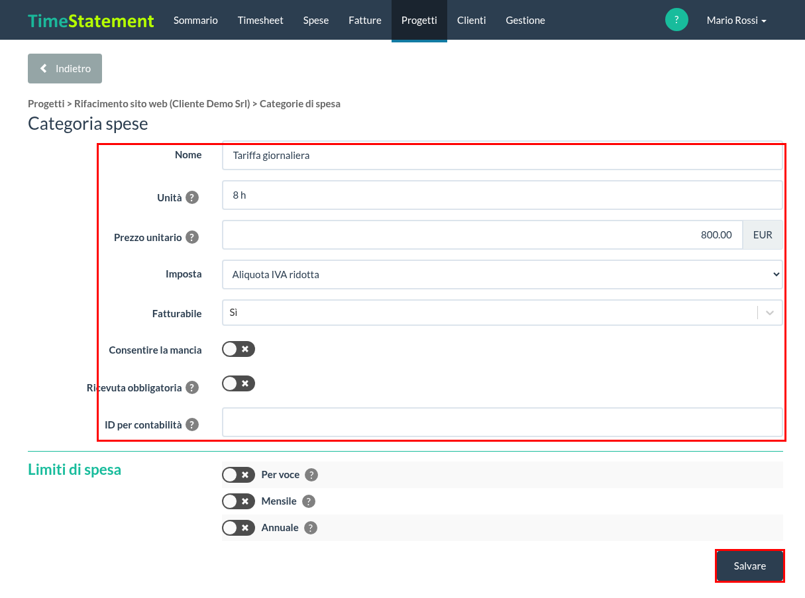Toggle the Consentire la mancia switch
This screenshot has height=598, width=805.
pyautogui.click(x=239, y=349)
